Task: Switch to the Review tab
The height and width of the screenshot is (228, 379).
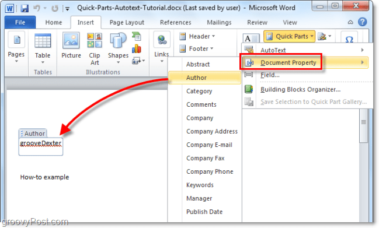Action: [x=257, y=22]
